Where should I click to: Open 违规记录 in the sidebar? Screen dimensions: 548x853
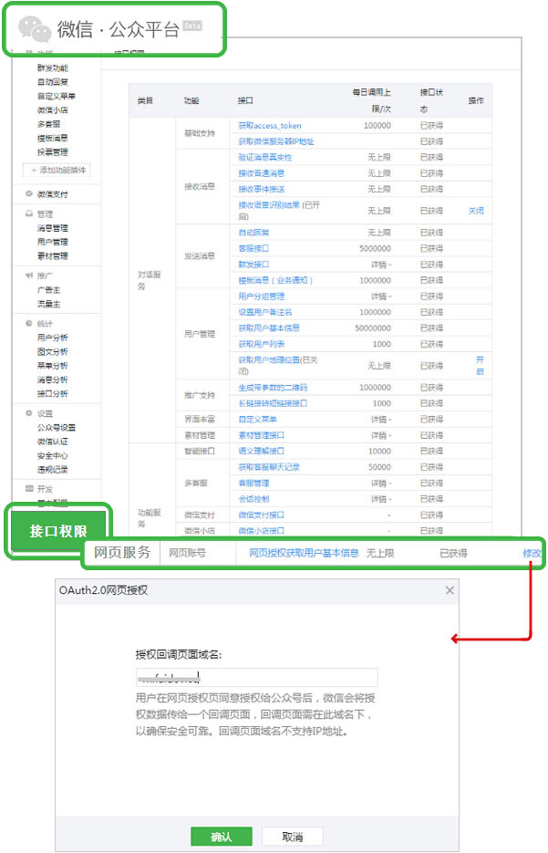coord(53,470)
